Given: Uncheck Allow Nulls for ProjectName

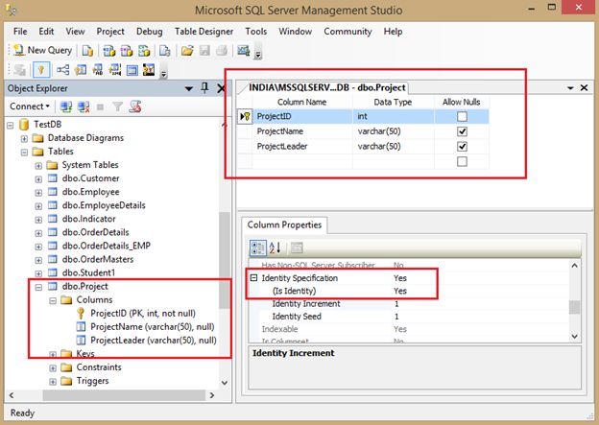Looking at the screenshot, I should click(x=462, y=131).
